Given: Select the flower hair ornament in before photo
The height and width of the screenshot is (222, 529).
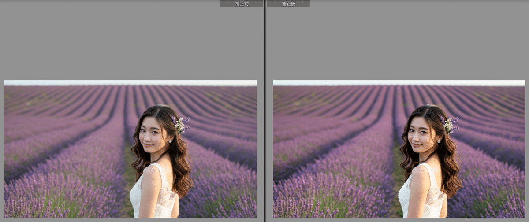Looking at the screenshot, I should (x=180, y=125).
